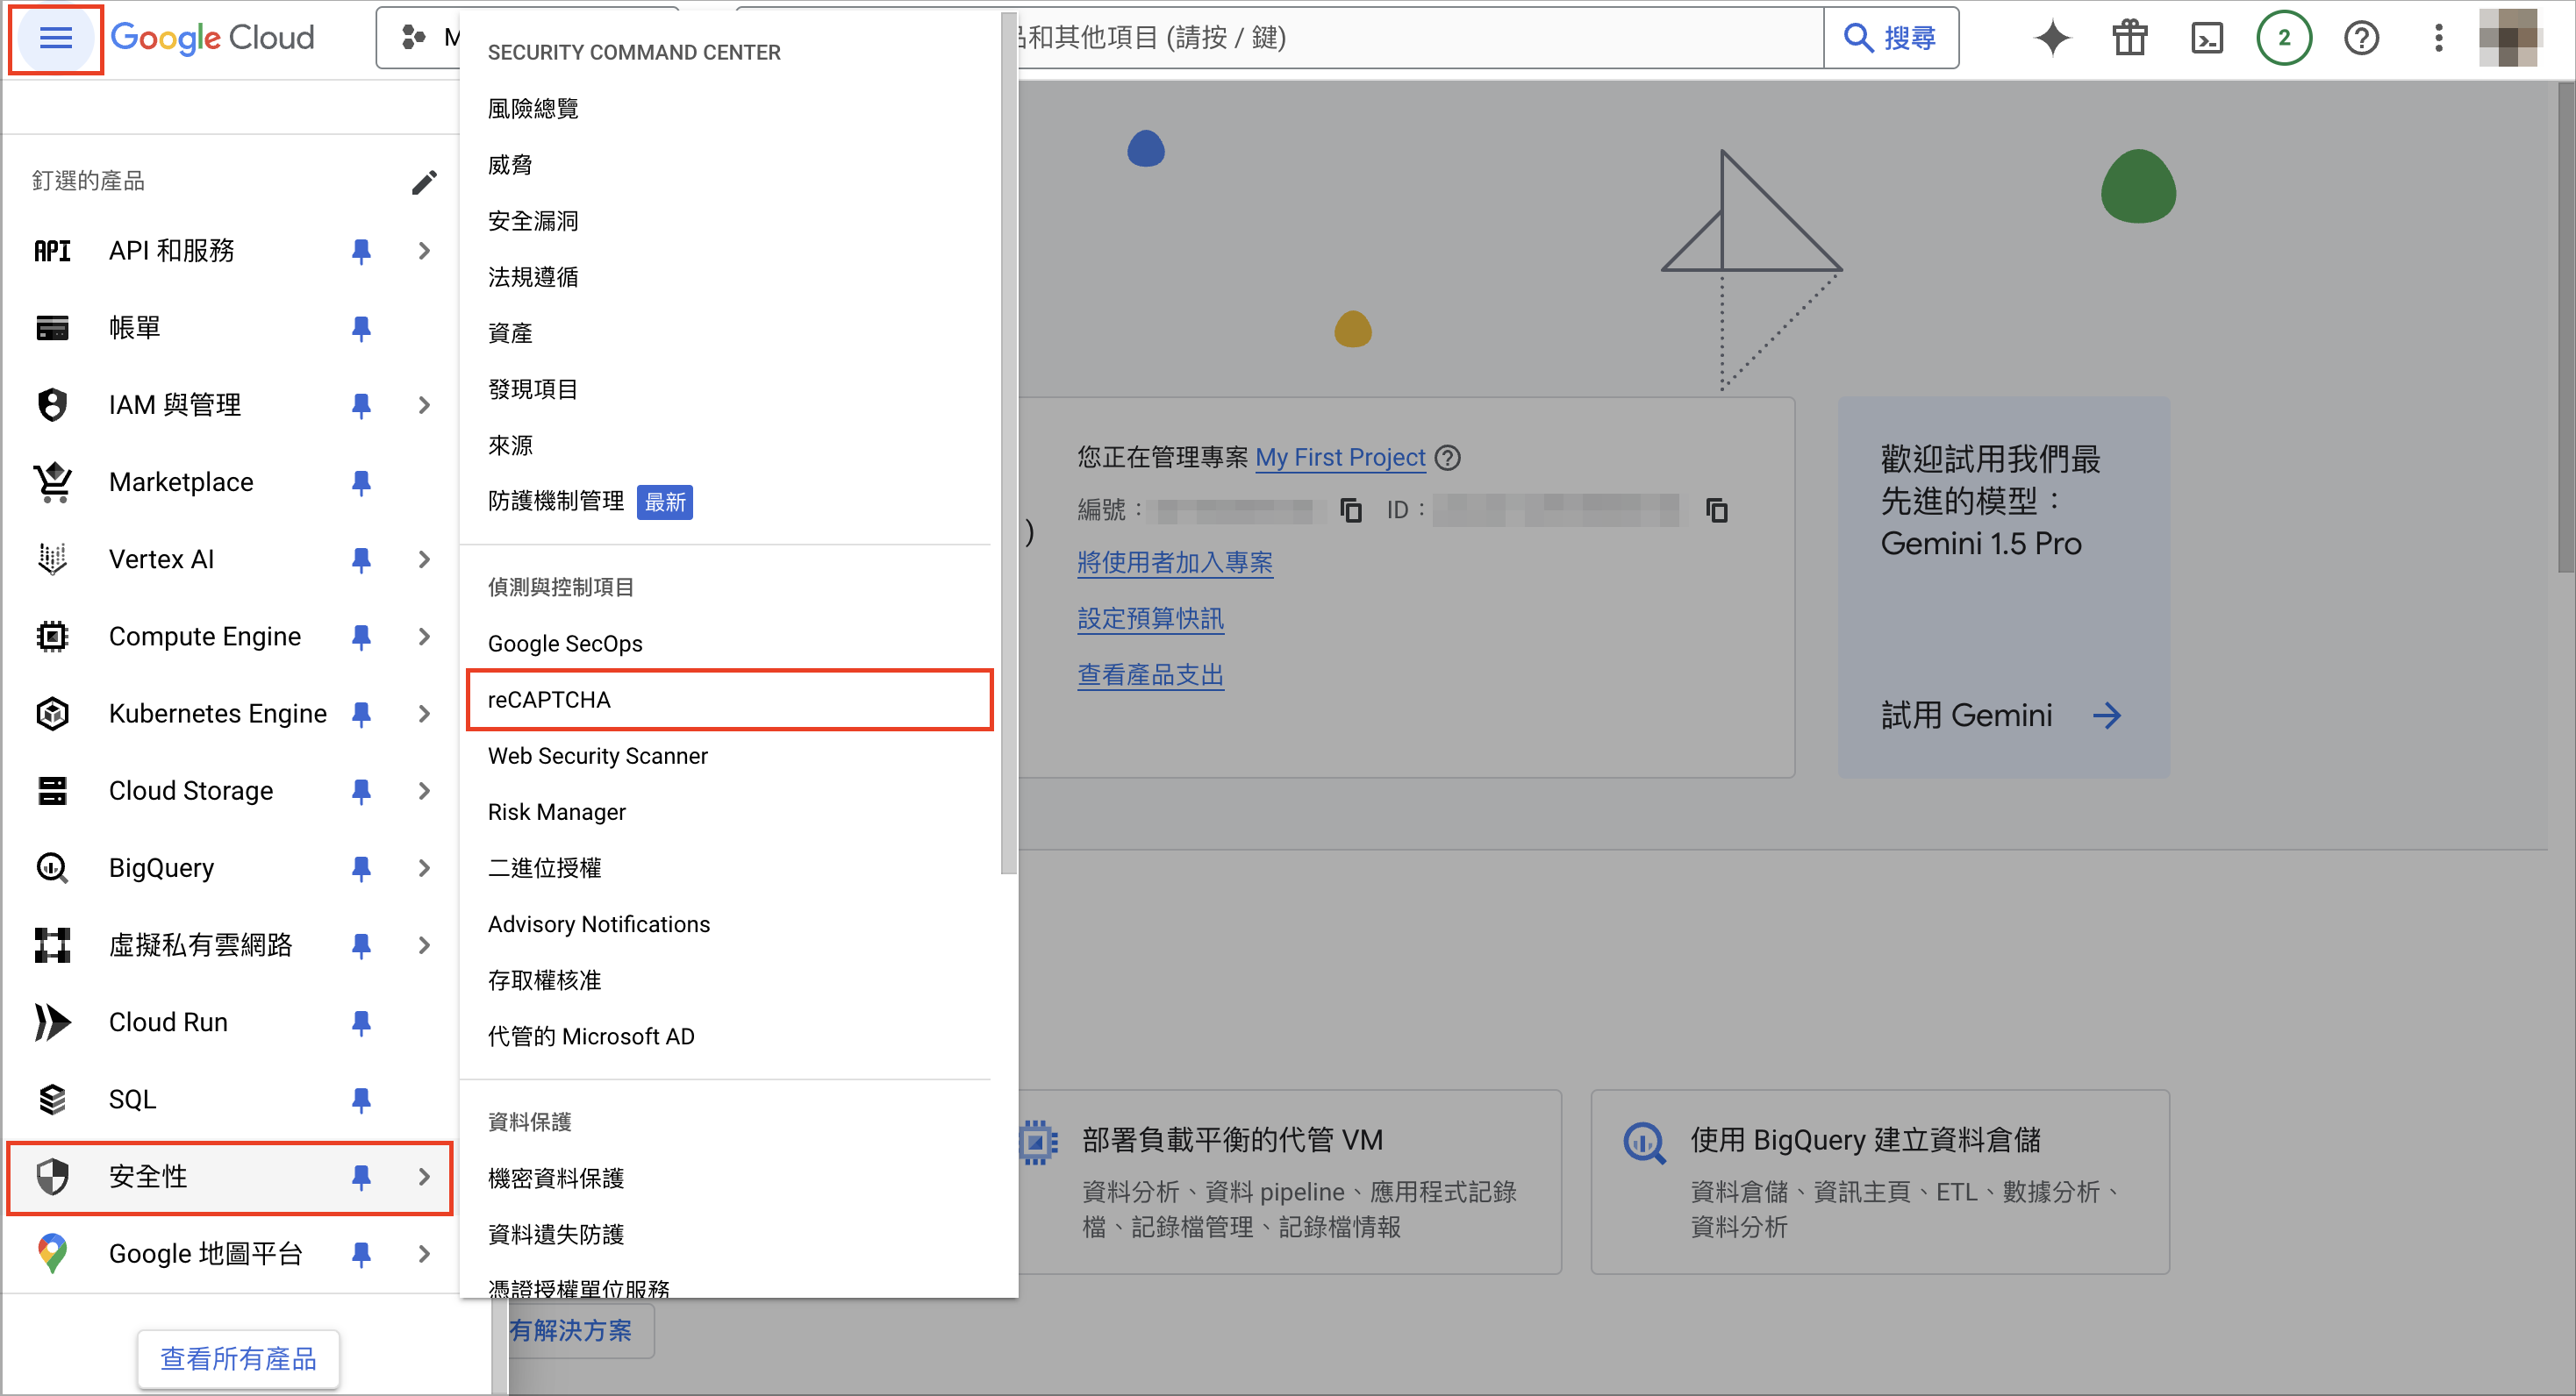
Task: Click the submenu vertical scrollbar
Action: point(1008,445)
